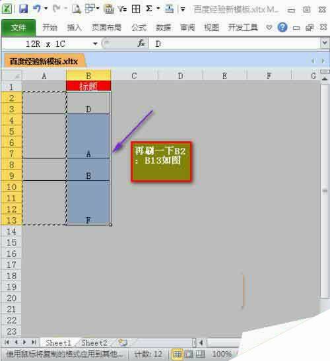The width and height of the screenshot is (330, 361).
Task: Click last sheet navigation arrow
Action: (34, 343)
